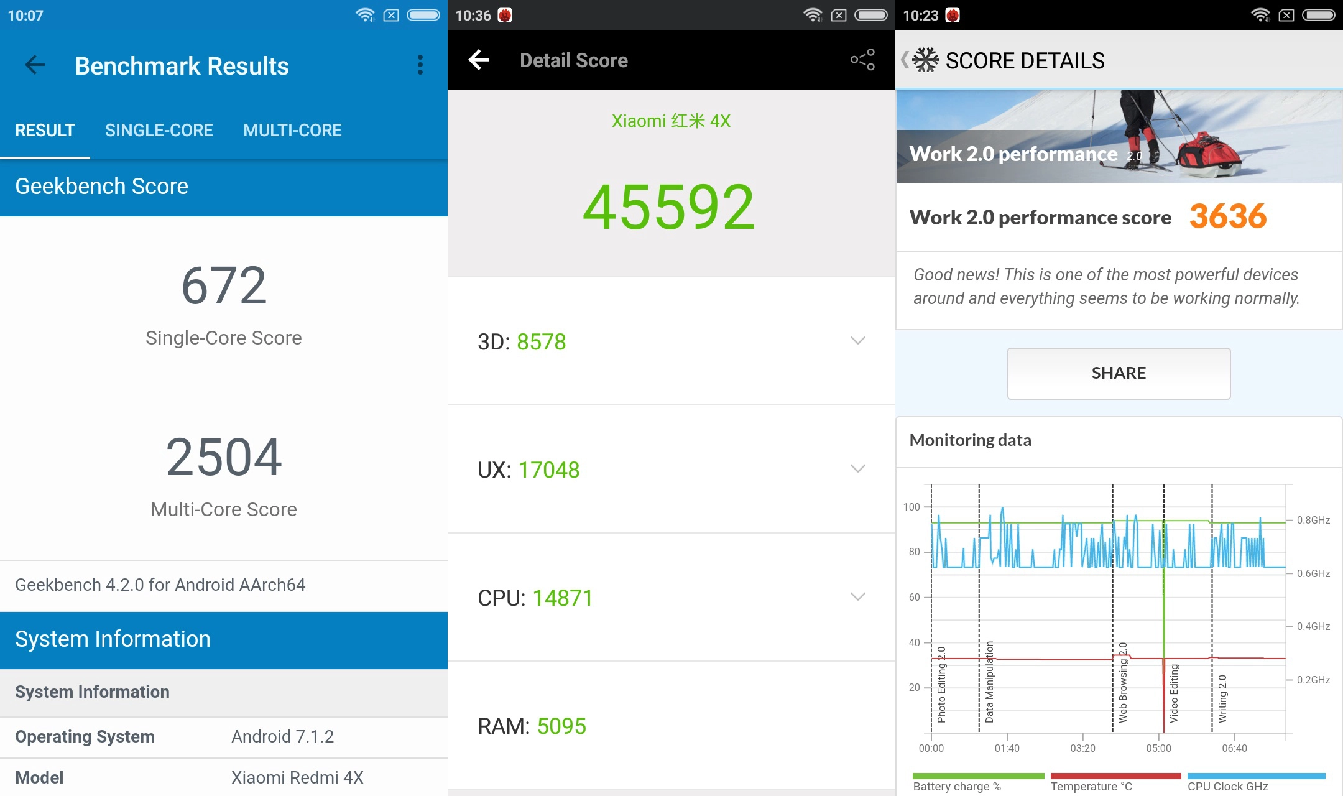The height and width of the screenshot is (796, 1343).
Task: Tap the battery icon in PCMark status bar
Action: (1319, 15)
